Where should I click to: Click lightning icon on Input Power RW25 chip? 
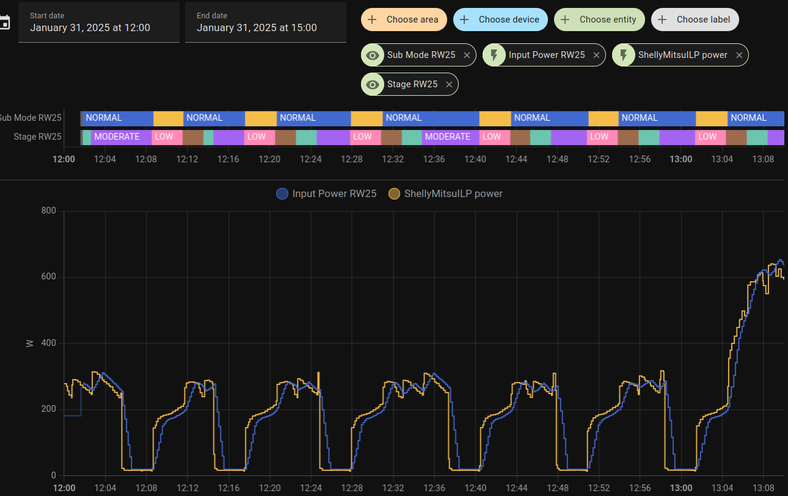coord(494,55)
